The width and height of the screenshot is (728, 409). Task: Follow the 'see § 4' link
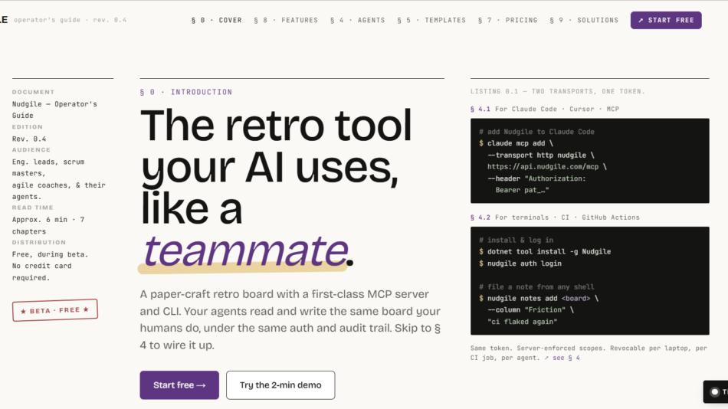pos(562,358)
